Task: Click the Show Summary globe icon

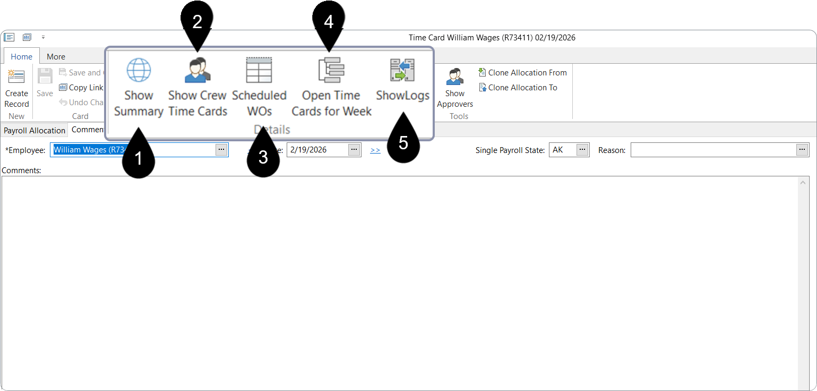Action: point(139,70)
